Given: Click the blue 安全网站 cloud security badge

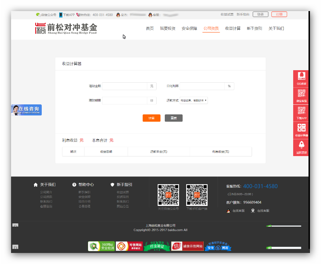Looking at the screenshot, I should point(218,247).
